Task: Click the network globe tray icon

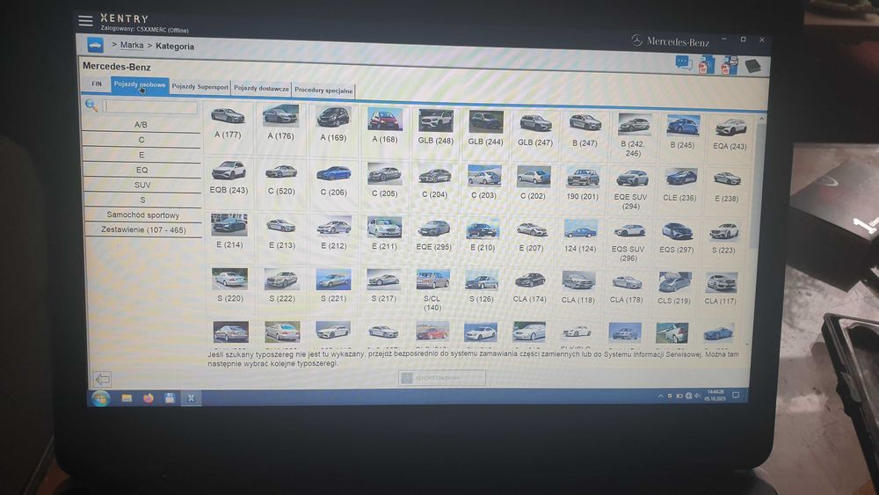Action: [x=688, y=396]
